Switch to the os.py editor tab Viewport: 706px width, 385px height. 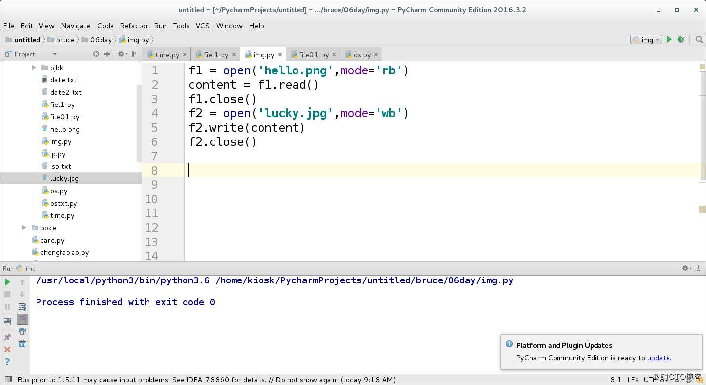tap(362, 55)
